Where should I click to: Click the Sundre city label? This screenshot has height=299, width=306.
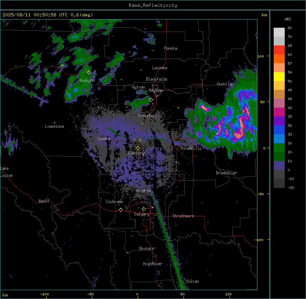point(104,139)
